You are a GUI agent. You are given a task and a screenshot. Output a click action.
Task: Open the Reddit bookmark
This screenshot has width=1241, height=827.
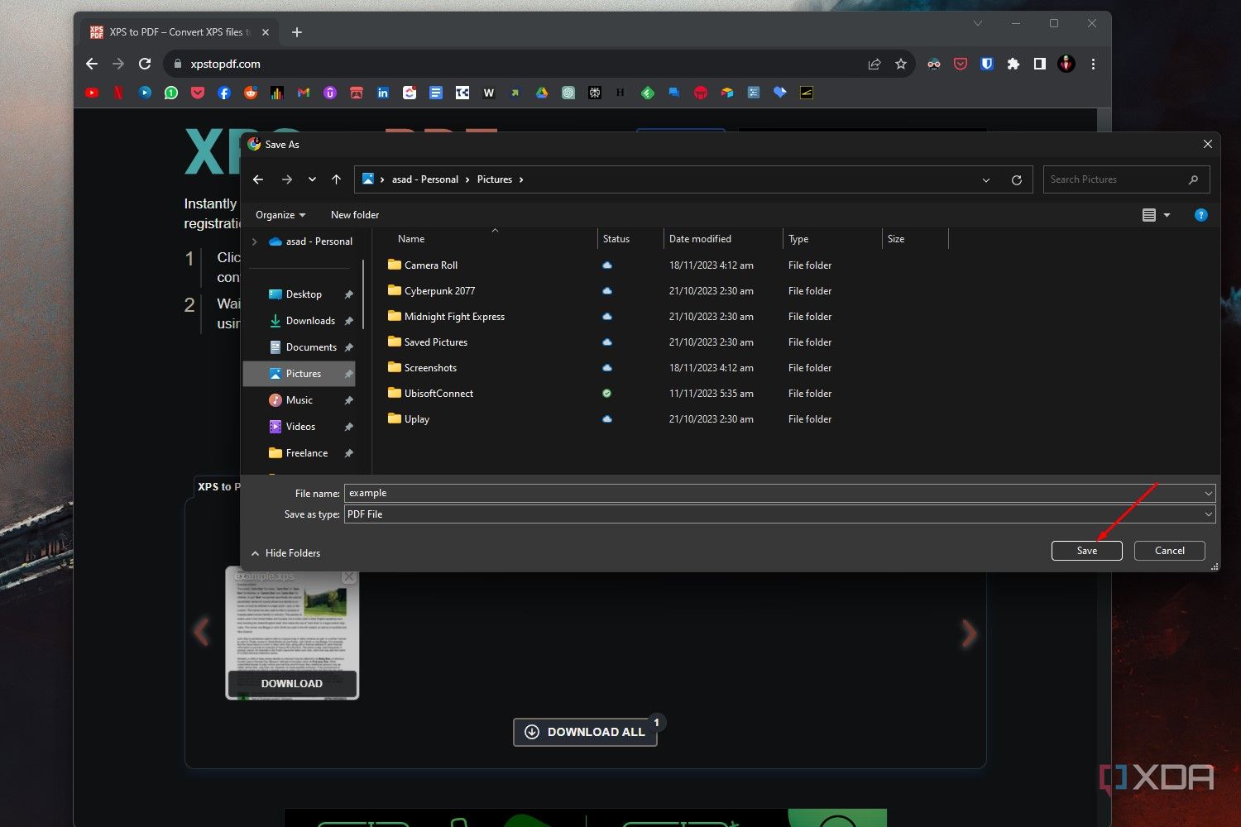pyautogui.click(x=251, y=93)
